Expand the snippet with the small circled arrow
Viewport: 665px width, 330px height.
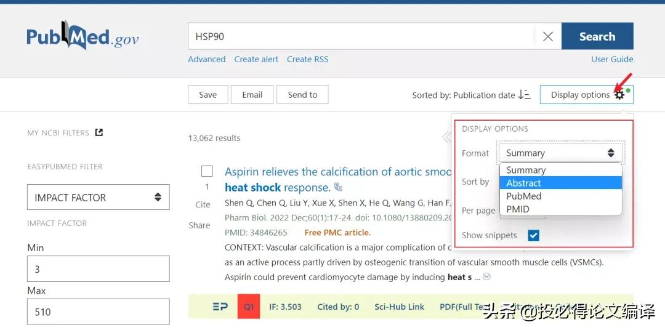click(487, 277)
